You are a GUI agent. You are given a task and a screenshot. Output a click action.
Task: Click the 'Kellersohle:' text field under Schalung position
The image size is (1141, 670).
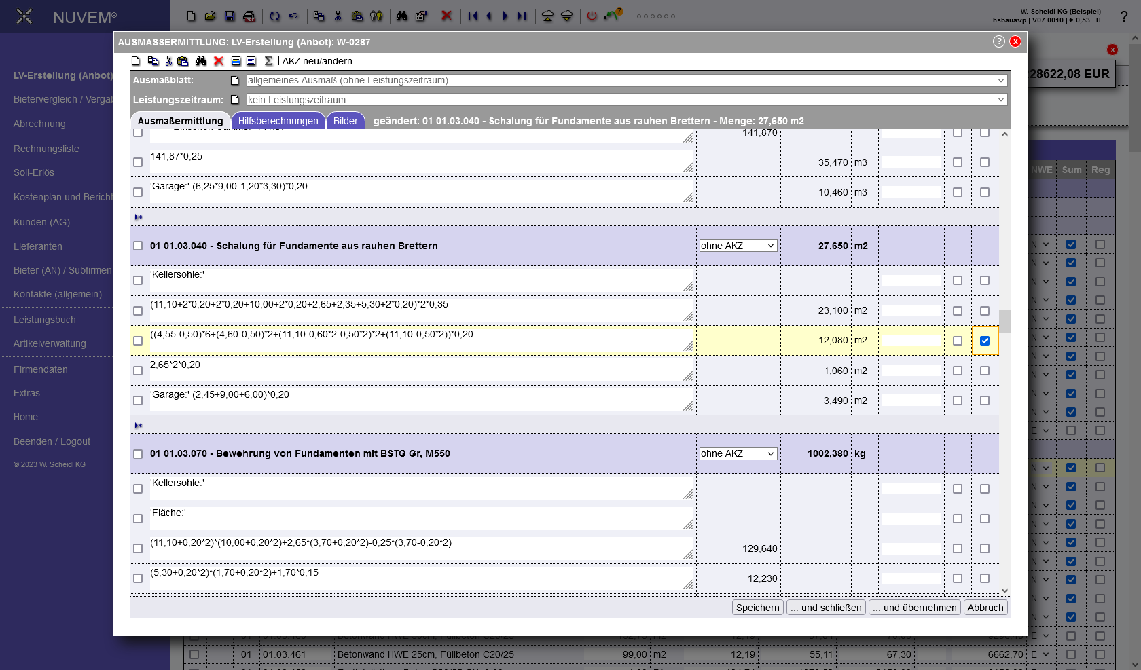click(x=421, y=280)
